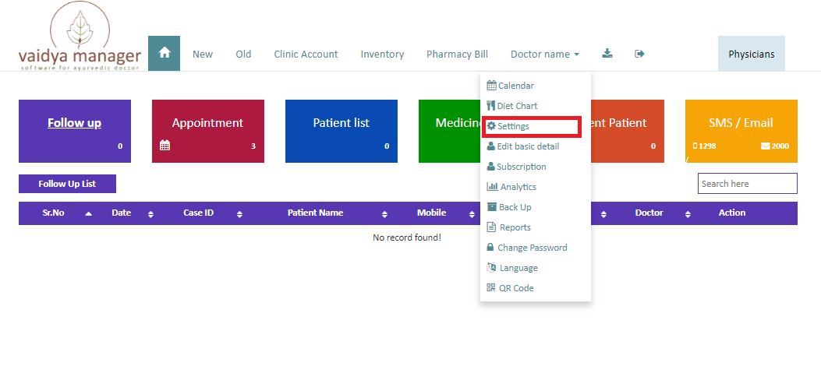Expand the Doctor name dropdown
The width and height of the screenshot is (821, 366).
click(545, 54)
